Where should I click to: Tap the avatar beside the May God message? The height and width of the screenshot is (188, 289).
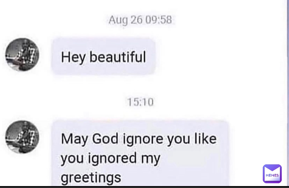point(22,137)
